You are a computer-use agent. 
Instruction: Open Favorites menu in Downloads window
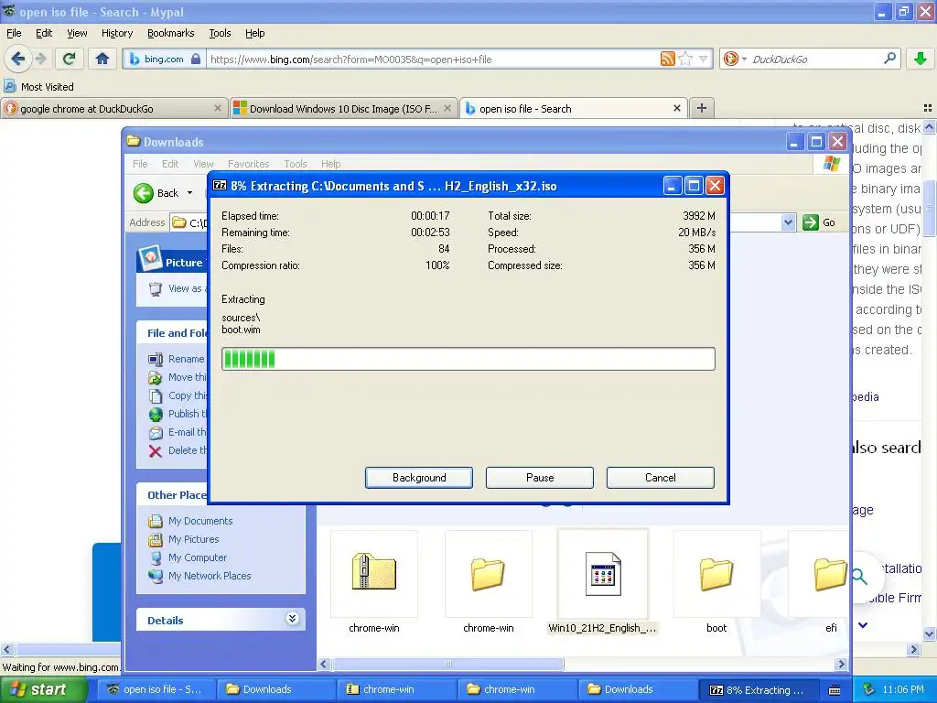click(248, 164)
